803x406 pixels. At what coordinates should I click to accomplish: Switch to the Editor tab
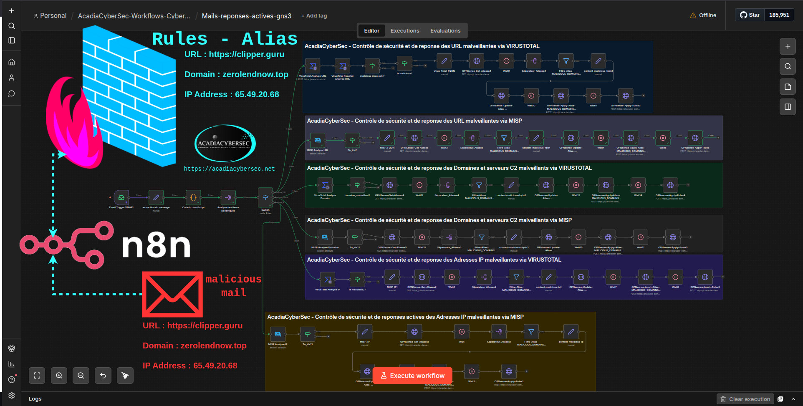click(x=371, y=31)
